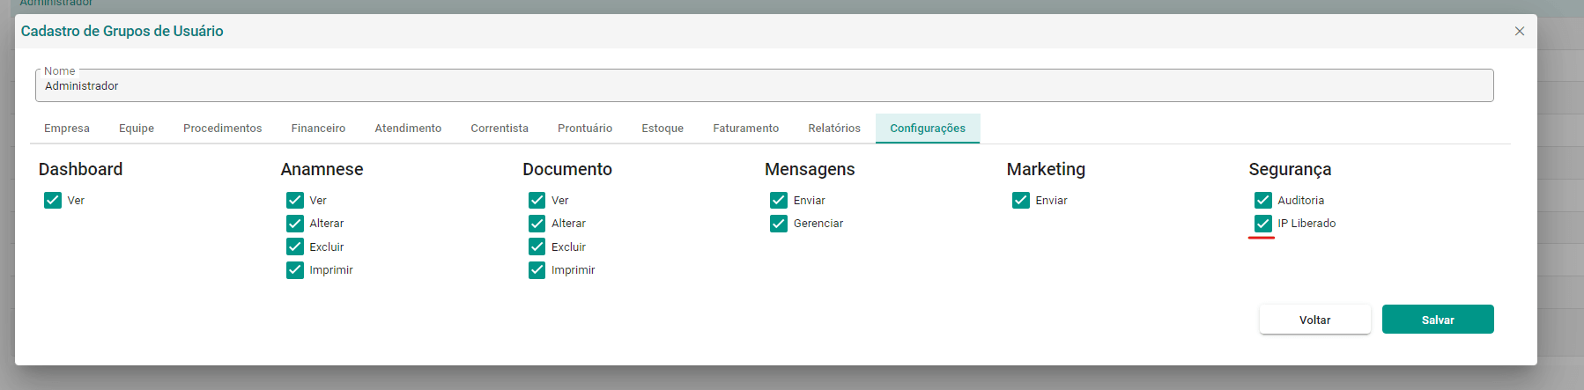Focus the Nome input field
The image size is (1584, 390).
[765, 85]
